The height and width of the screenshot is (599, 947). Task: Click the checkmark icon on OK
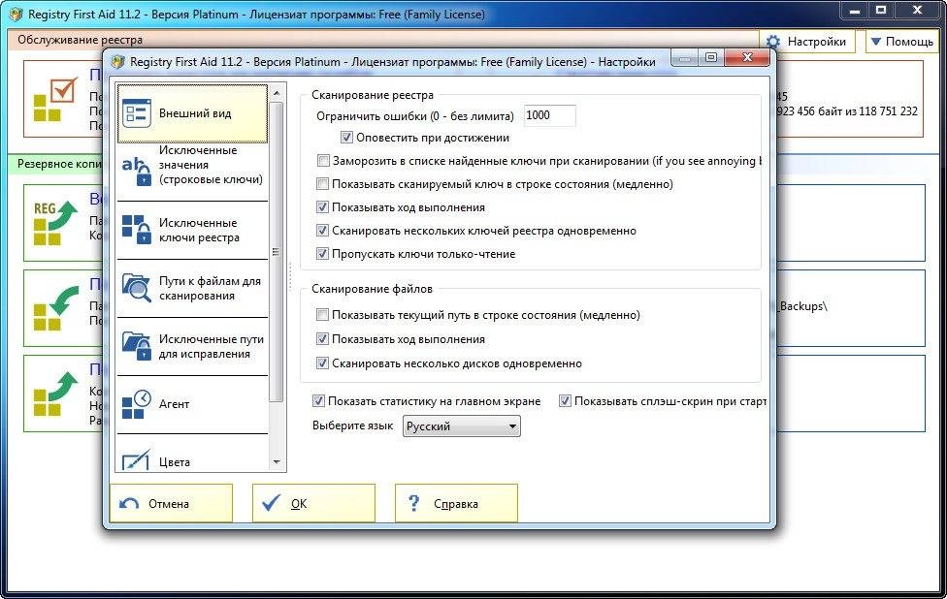pos(271,502)
